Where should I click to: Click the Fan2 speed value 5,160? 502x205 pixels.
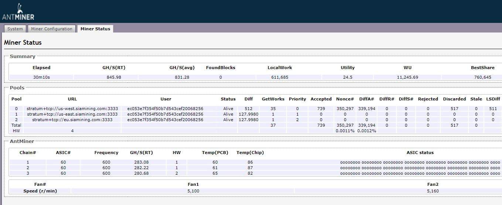[433, 191]
